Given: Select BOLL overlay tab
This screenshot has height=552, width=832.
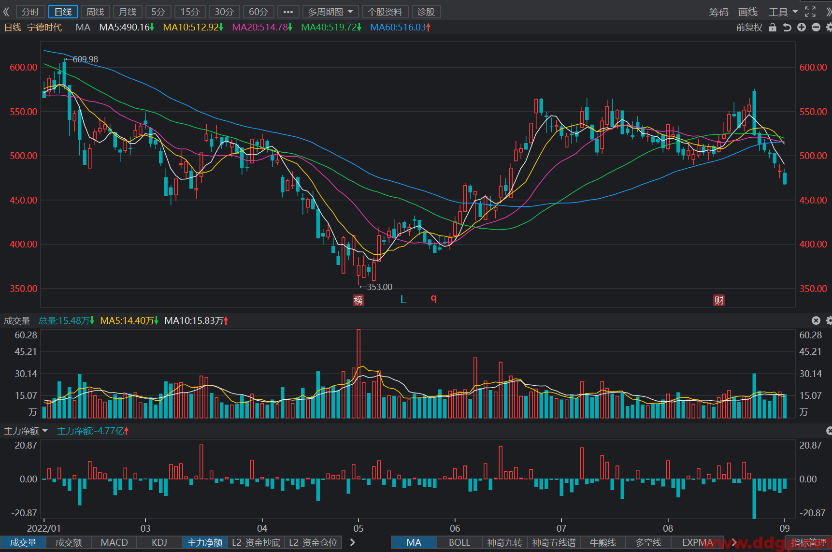Looking at the screenshot, I should tap(459, 542).
